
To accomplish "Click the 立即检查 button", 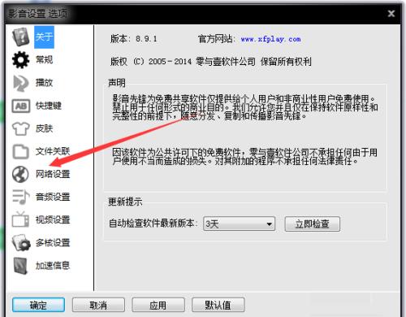I will [313, 224].
